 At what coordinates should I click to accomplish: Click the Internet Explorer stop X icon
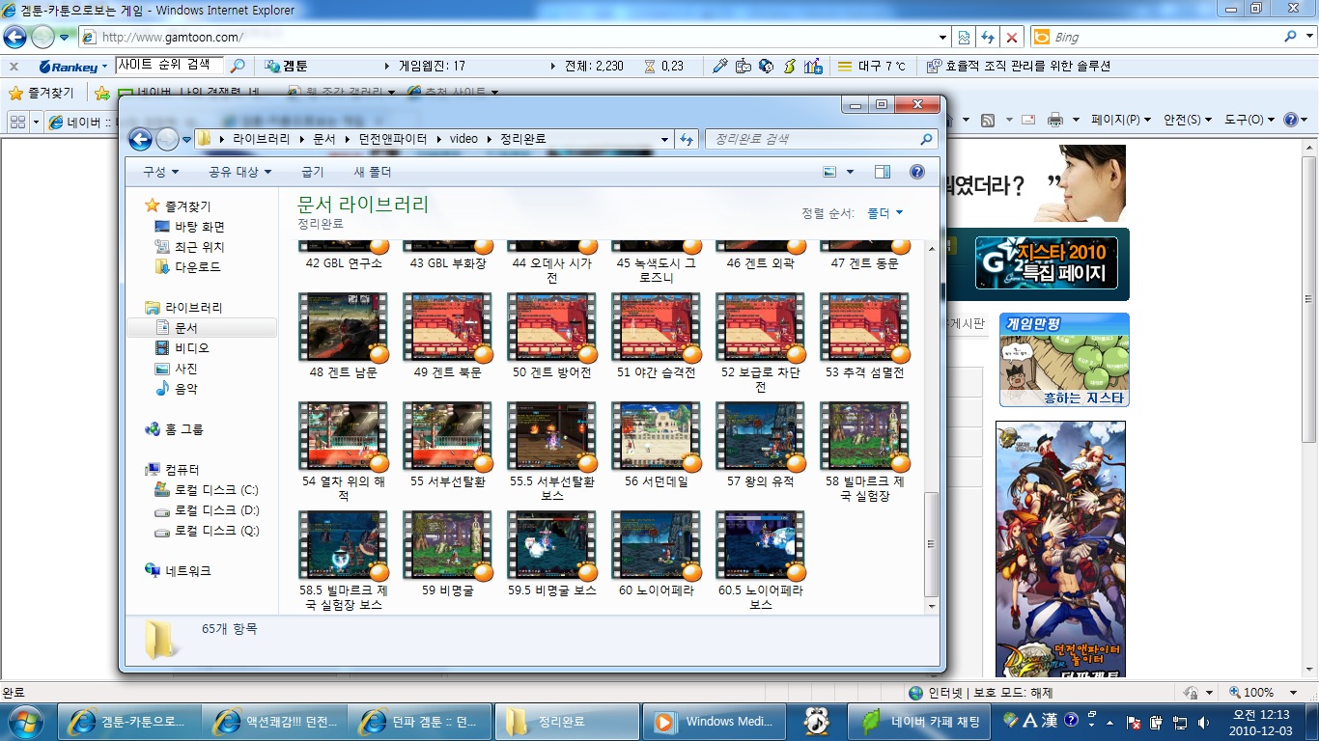coord(1011,37)
